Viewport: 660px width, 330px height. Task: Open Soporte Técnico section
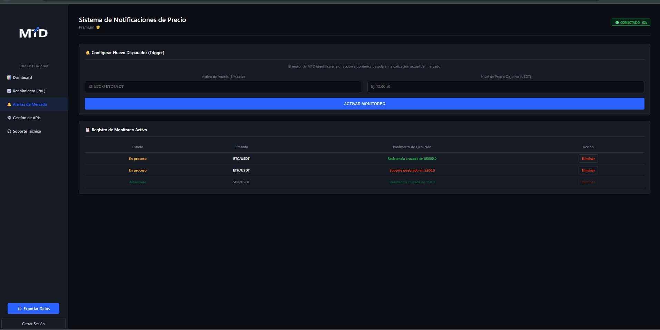27,131
